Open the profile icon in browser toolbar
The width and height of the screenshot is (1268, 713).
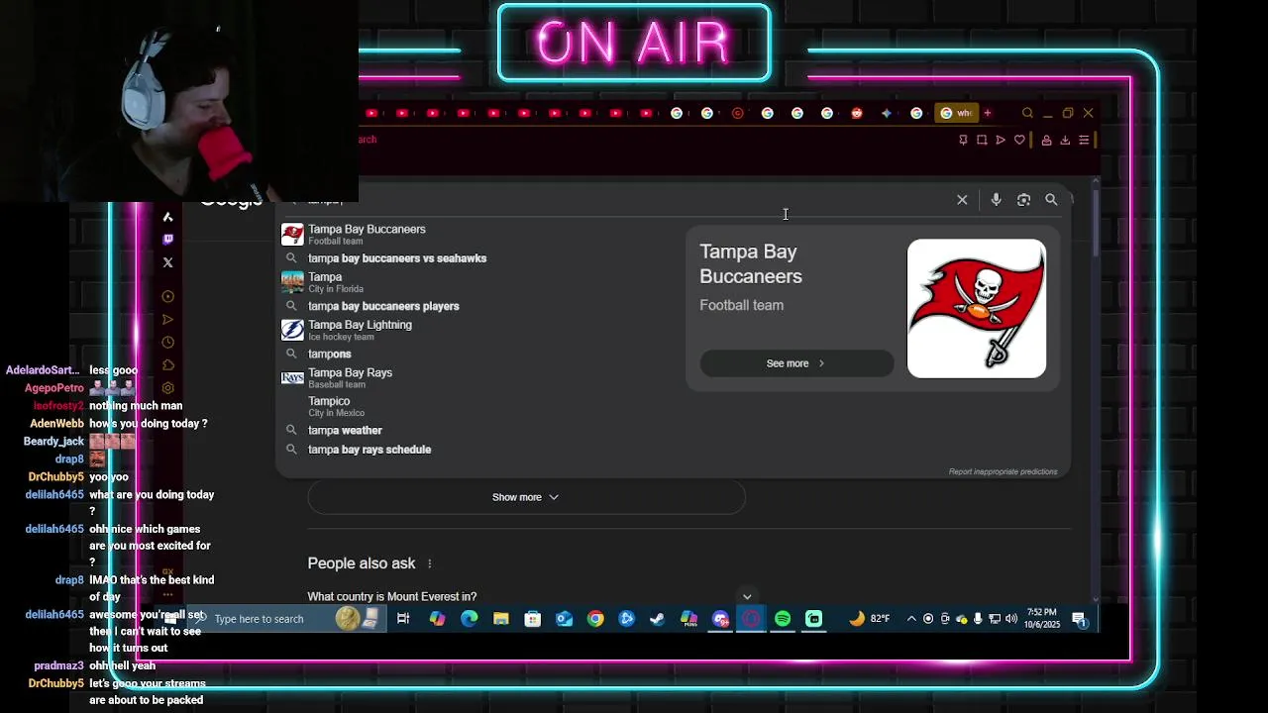click(1046, 140)
